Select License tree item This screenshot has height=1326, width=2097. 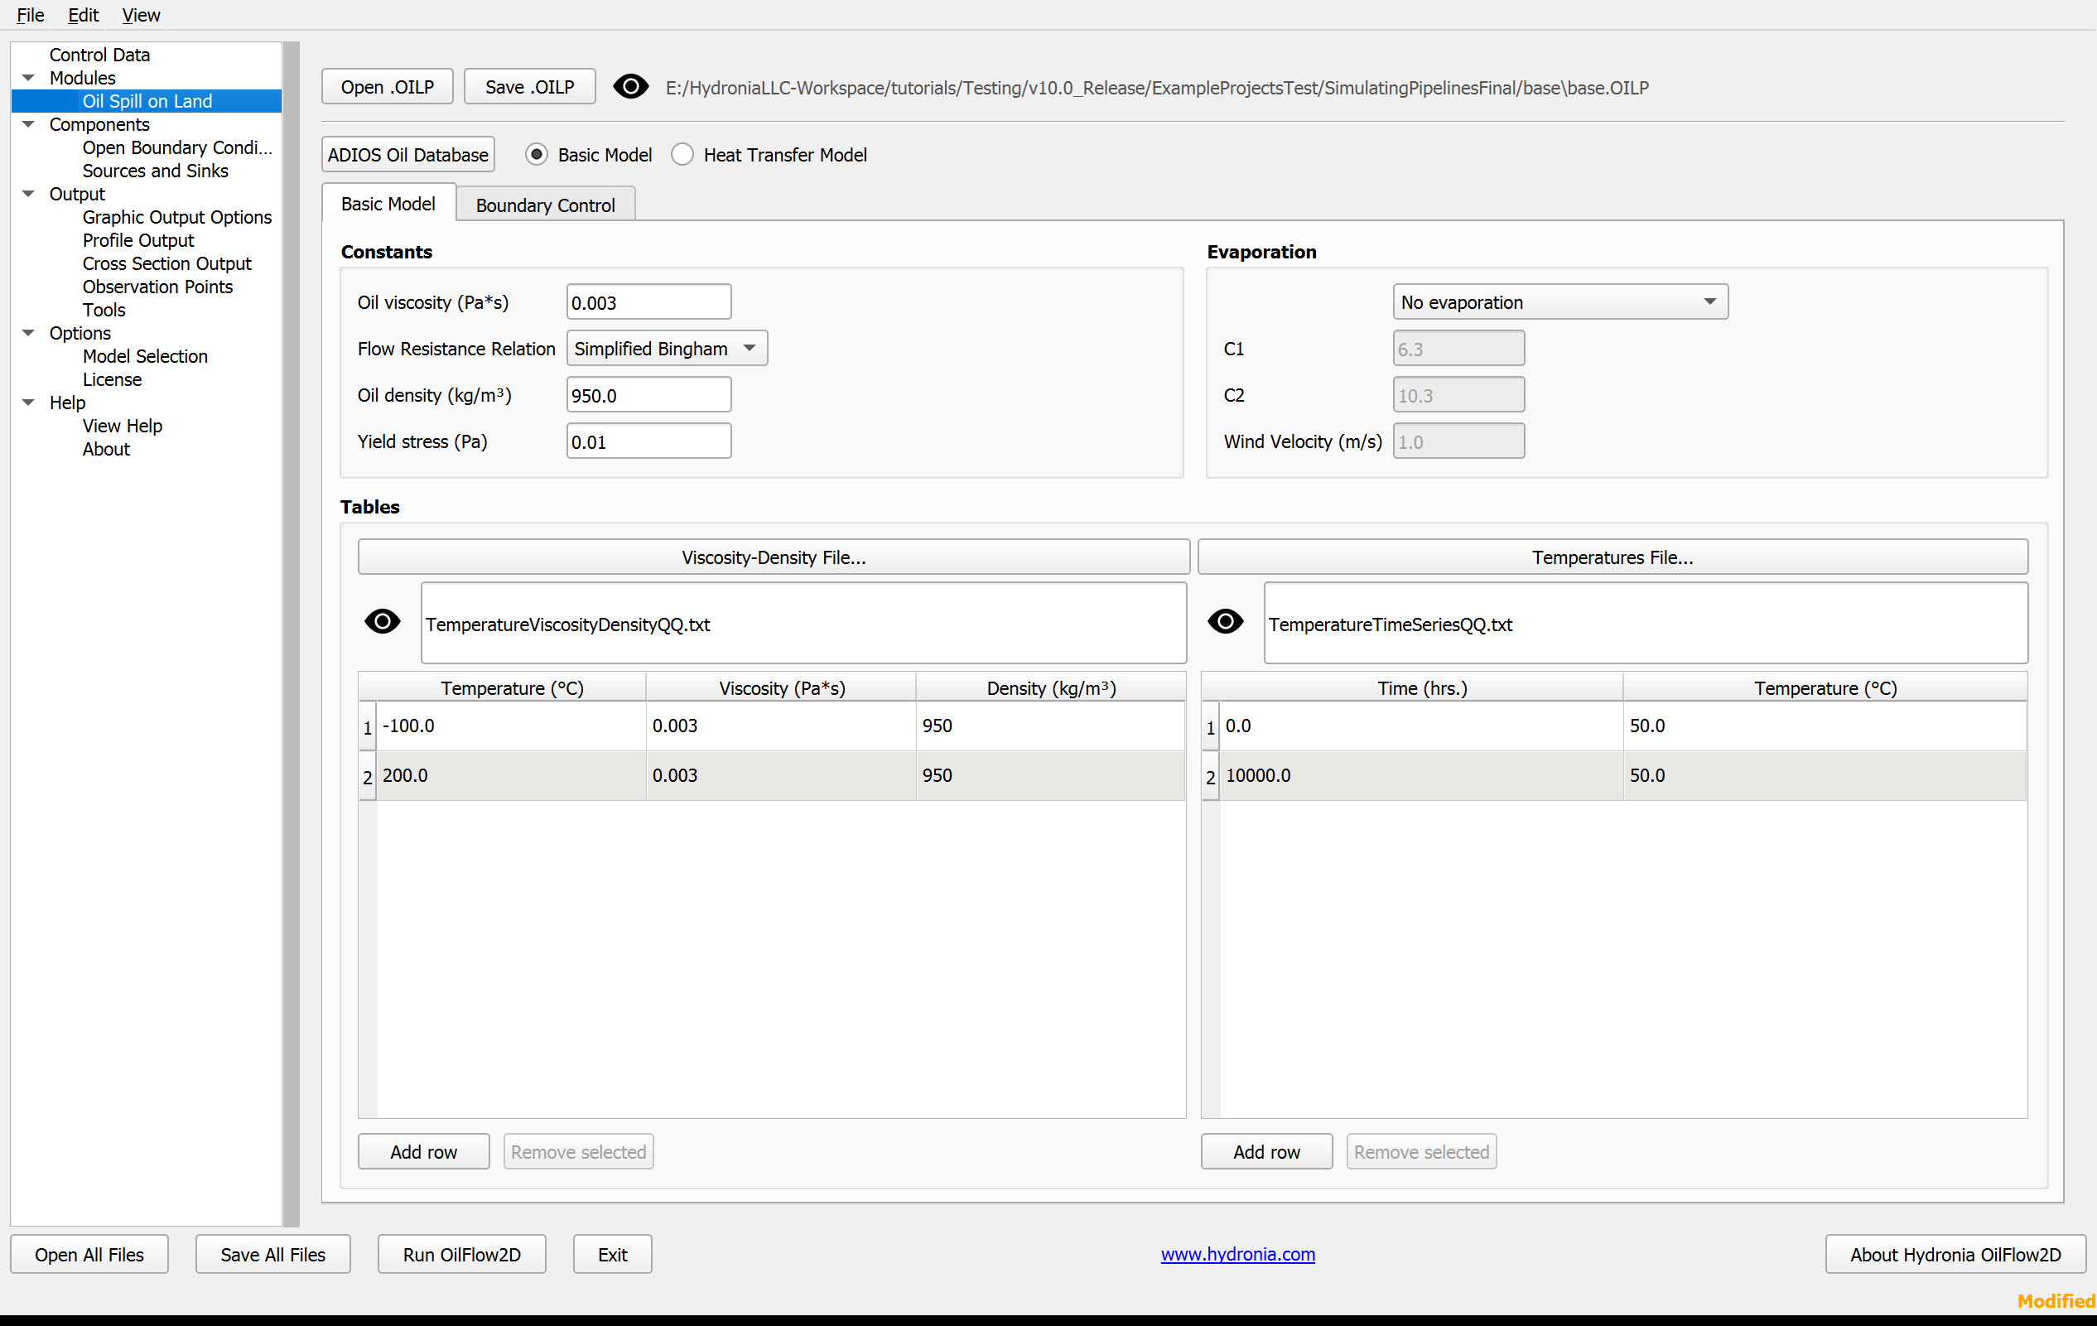[113, 379]
